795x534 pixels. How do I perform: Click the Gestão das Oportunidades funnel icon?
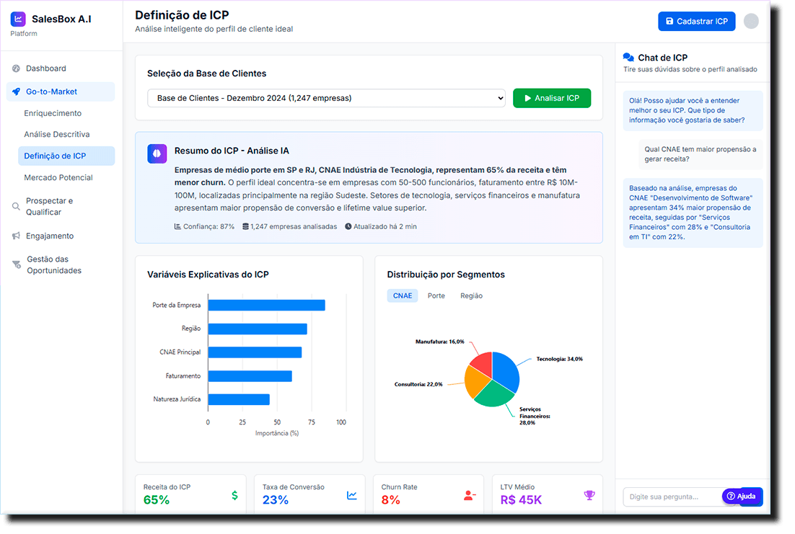point(17,264)
